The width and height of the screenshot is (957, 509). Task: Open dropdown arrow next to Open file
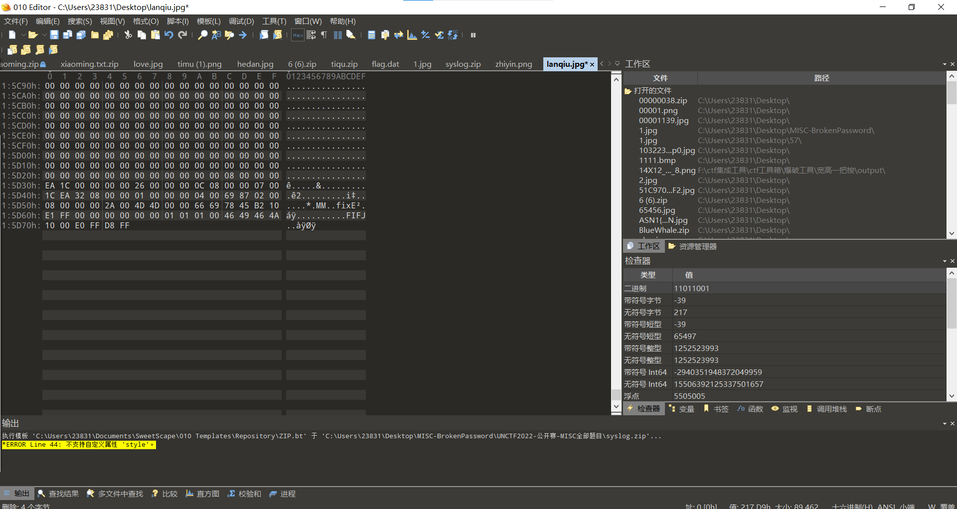pyautogui.click(x=44, y=35)
